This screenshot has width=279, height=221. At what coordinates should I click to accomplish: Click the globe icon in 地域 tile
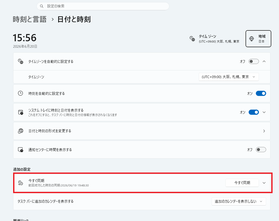point(252,39)
